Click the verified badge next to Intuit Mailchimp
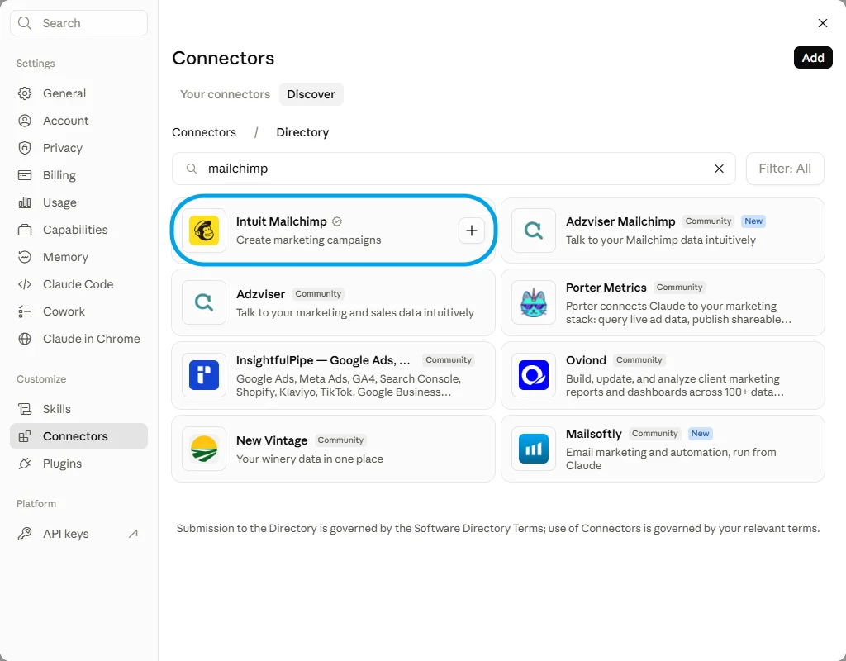 pos(337,221)
